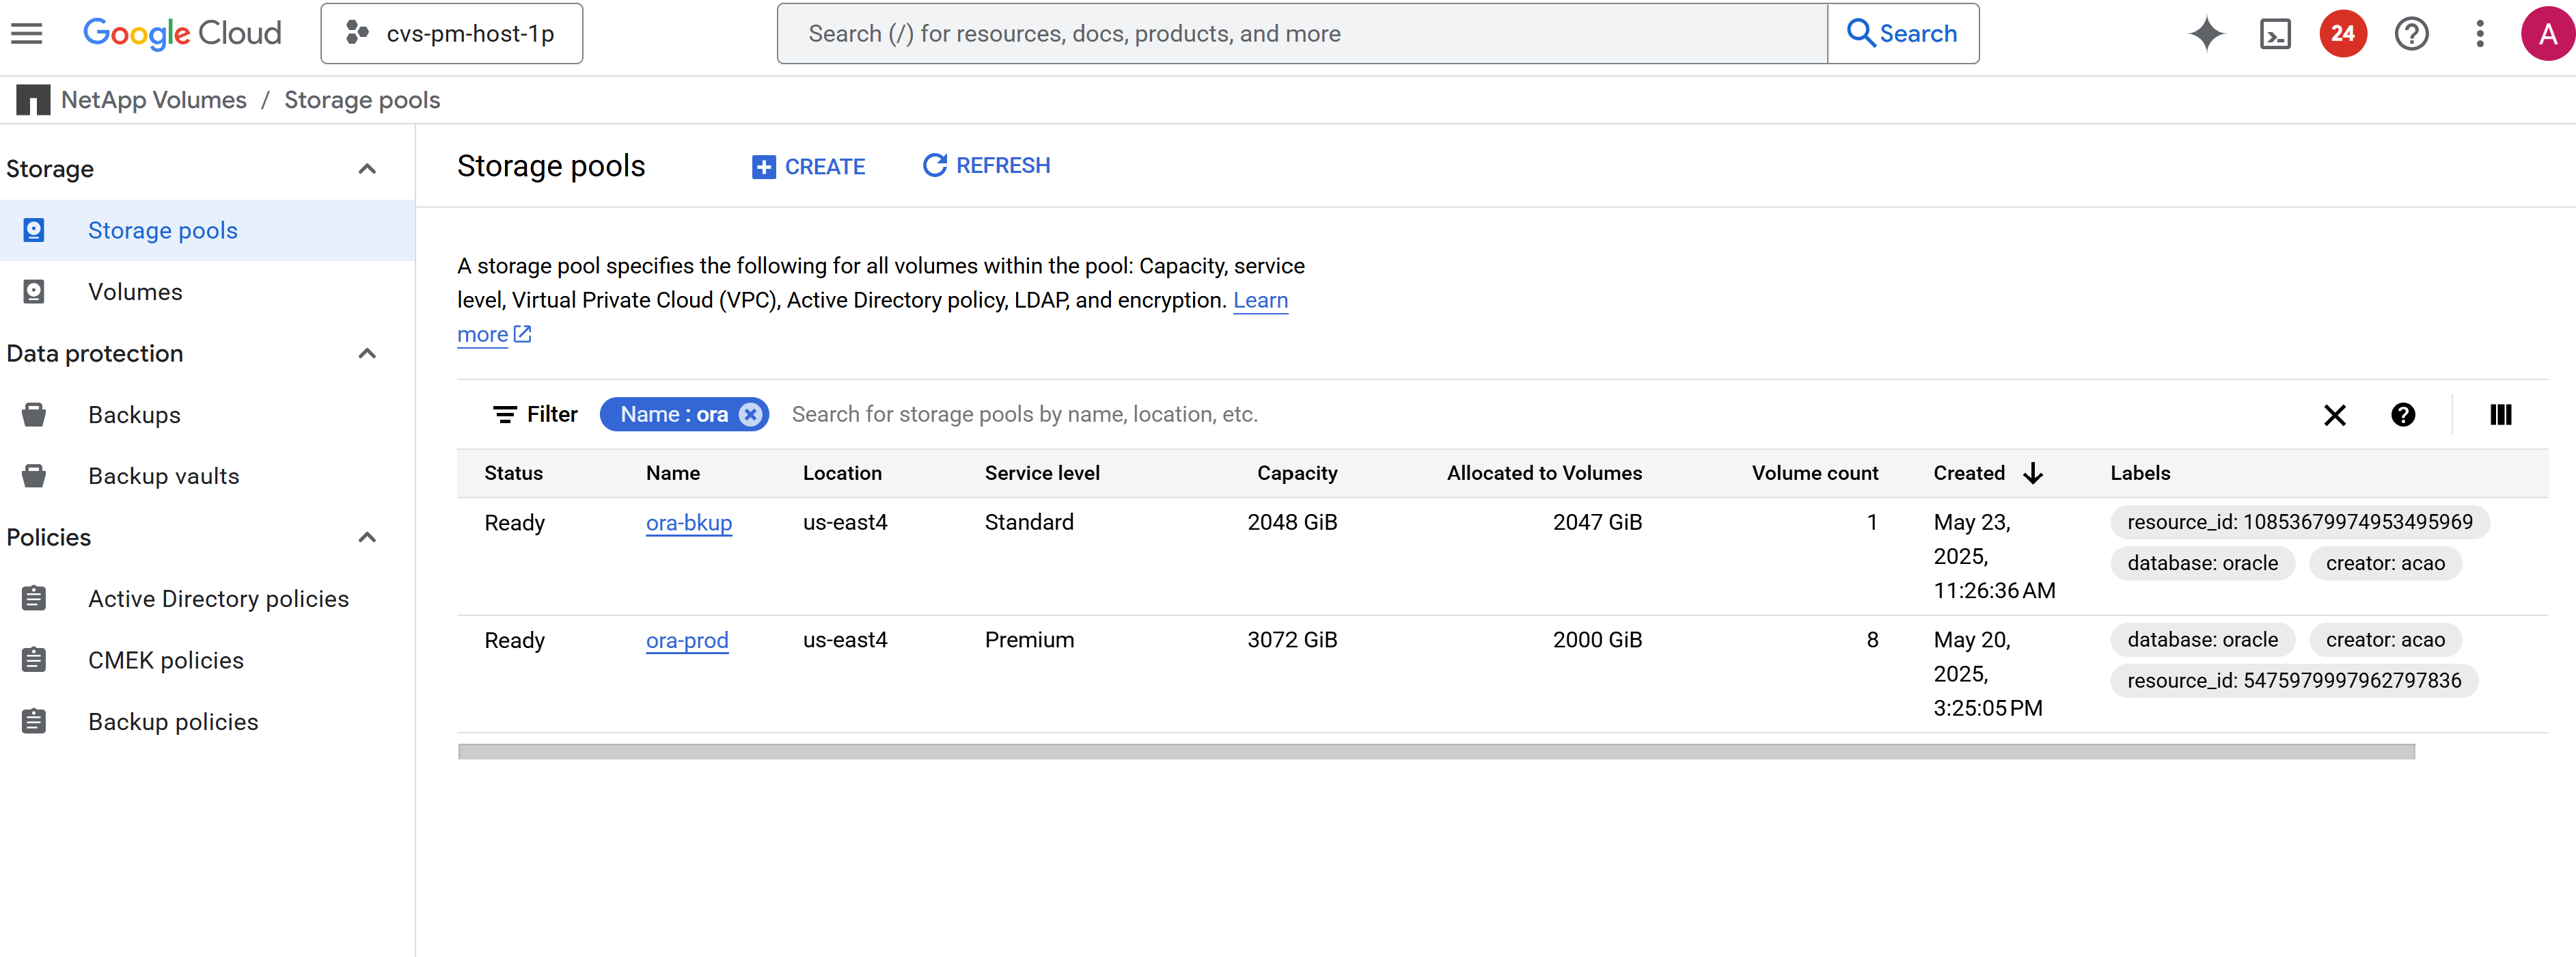Clear all filters with the X icon

tap(2334, 414)
